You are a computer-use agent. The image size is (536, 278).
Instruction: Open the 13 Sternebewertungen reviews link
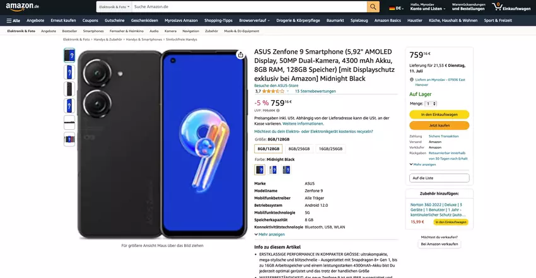(315, 91)
